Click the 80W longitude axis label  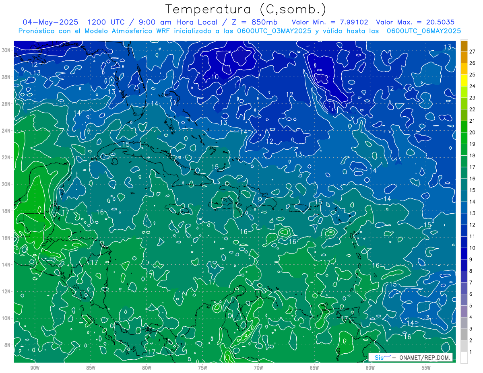147,368
